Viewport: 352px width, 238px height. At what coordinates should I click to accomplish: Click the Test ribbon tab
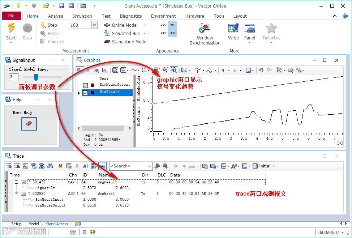pyautogui.click(x=106, y=16)
